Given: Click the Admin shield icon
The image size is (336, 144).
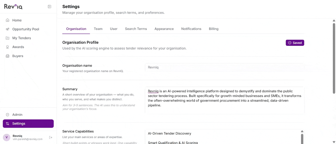Looking at the screenshot, I should 7,114.
